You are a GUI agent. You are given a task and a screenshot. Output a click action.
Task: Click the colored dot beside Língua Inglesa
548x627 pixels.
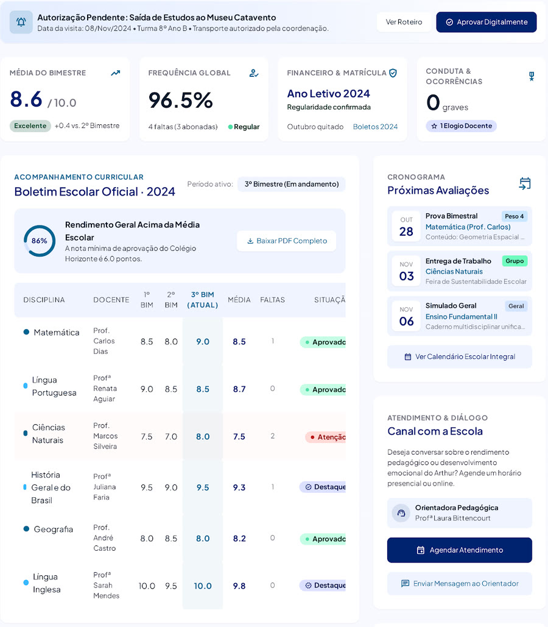[x=26, y=583]
